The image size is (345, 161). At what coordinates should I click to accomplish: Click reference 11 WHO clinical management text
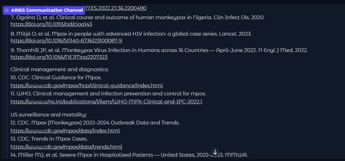coord(108,94)
